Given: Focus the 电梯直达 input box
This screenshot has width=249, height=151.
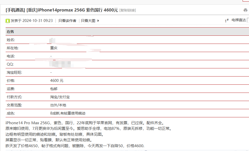Looking at the screenshot, I should 248,20.
